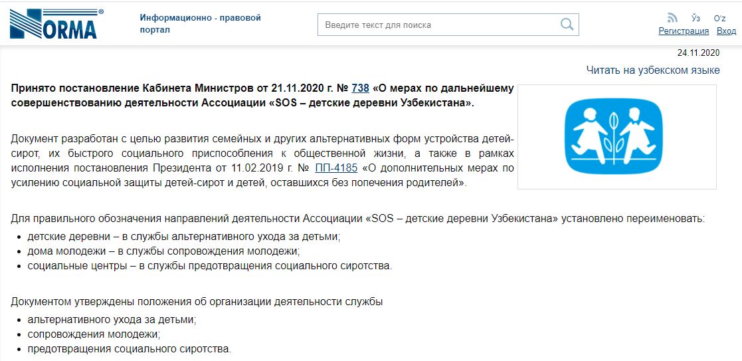This screenshot has width=742, height=361.
Task: Click bullet "социальные центры – в службы предотвращения"
Action: tap(210, 266)
